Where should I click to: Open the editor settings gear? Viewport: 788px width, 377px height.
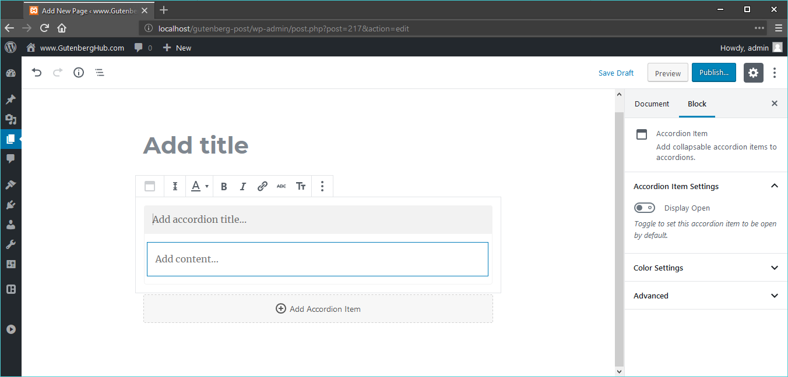pos(753,73)
